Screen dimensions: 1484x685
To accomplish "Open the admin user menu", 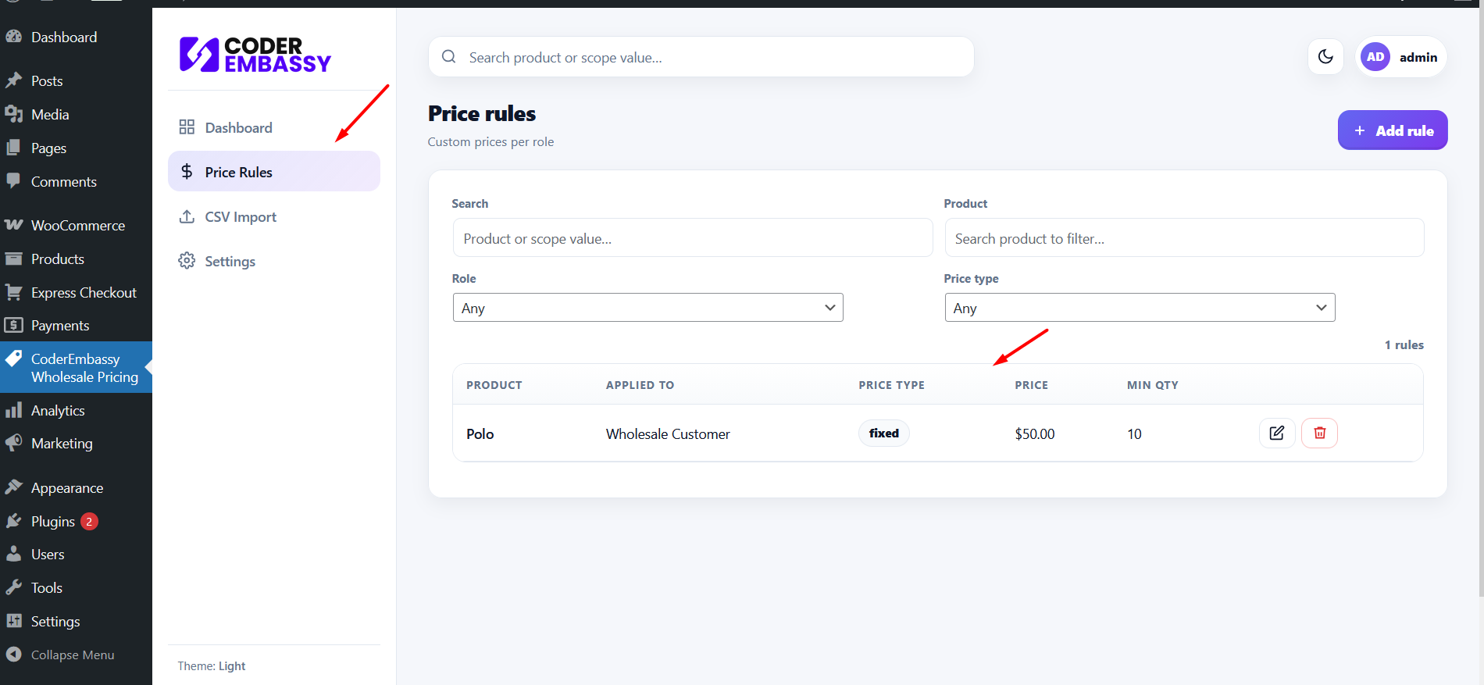I will tap(1418, 57).
